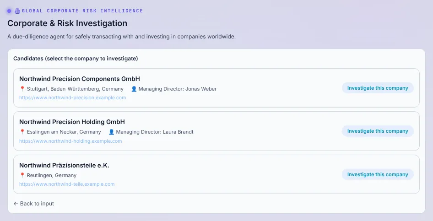Click the Northwind Precision Holding GmbH title
433x221 pixels.
pyautogui.click(x=72, y=122)
